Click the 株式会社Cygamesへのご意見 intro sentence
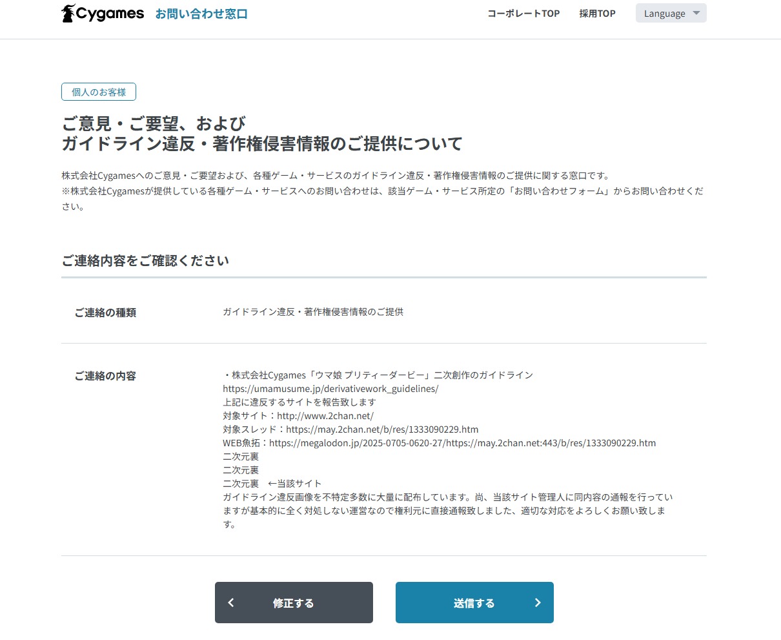The width and height of the screenshot is (781, 640). pyautogui.click(x=336, y=176)
